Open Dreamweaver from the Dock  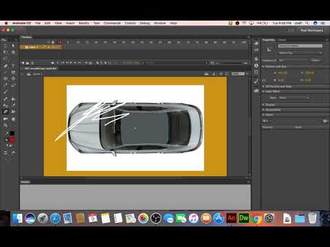point(244,218)
